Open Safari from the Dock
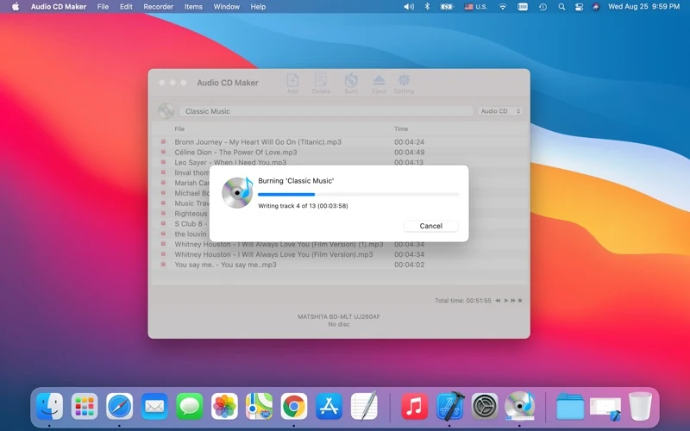Image resolution: width=690 pixels, height=431 pixels. pyautogui.click(x=119, y=406)
